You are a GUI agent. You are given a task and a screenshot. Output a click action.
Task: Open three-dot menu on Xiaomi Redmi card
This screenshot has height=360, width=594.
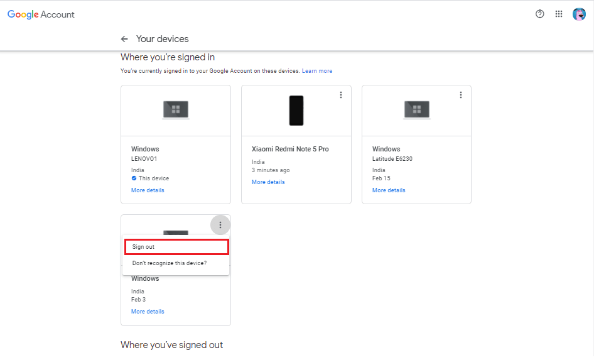coord(341,95)
